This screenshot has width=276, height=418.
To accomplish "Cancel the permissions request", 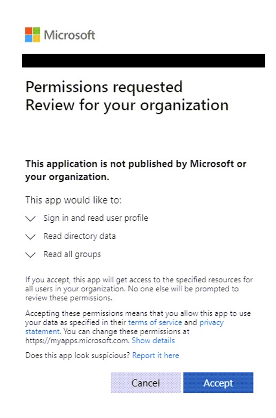I will [x=145, y=383].
